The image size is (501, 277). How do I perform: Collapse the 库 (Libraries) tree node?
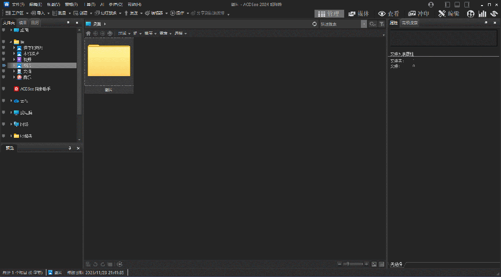point(11,42)
